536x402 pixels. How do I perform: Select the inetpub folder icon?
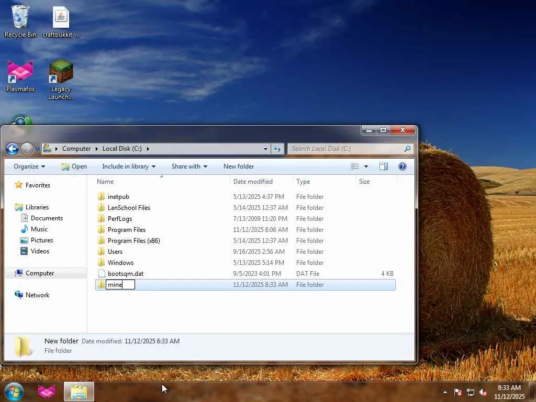(101, 197)
